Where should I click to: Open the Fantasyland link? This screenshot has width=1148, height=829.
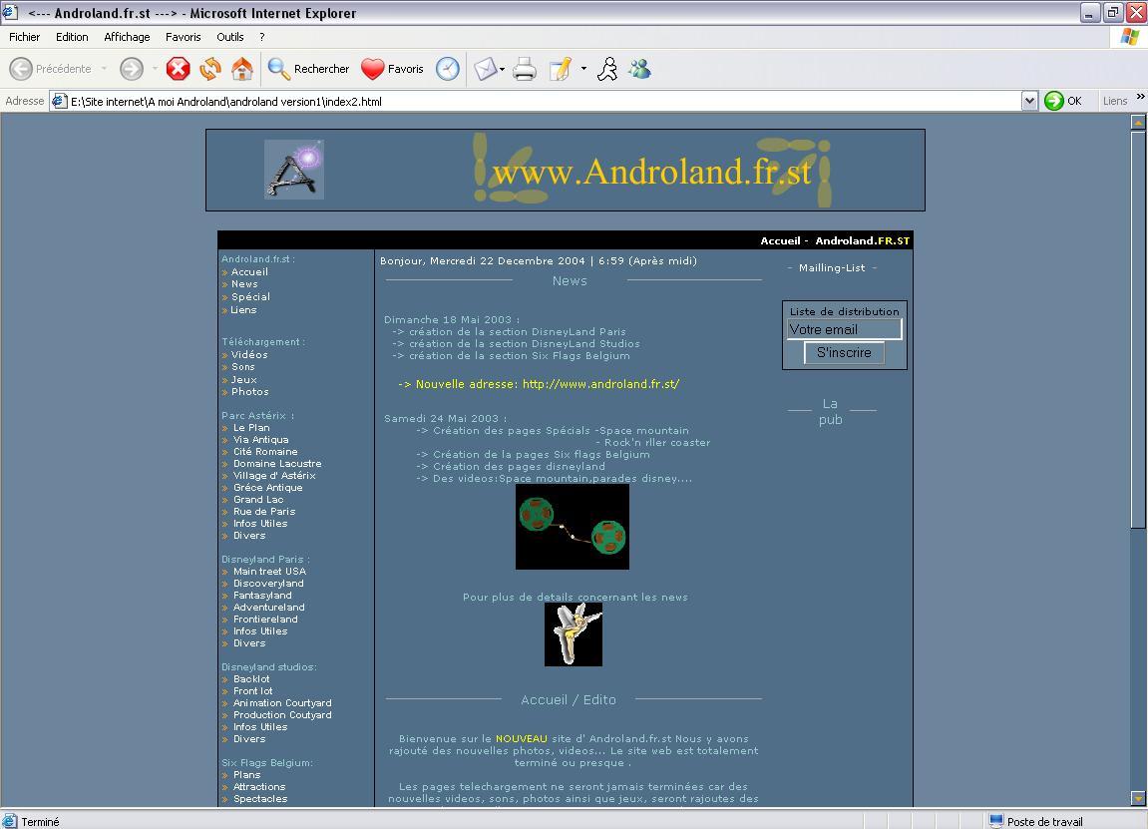coord(262,596)
